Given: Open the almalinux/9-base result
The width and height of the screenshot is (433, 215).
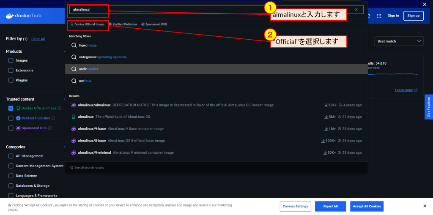Looking at the screenshot, I should [216, 128].
